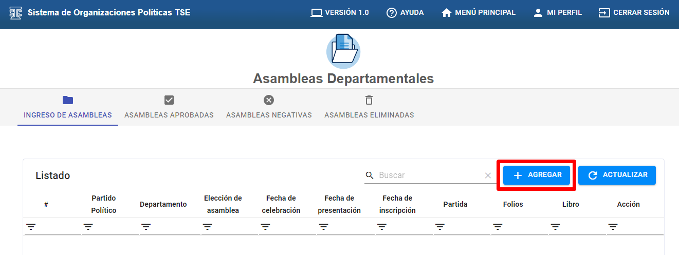This screenshot has width=679, height=255.
Task: Click the TSE logo icon in header
Action: [x=16, y=12]
